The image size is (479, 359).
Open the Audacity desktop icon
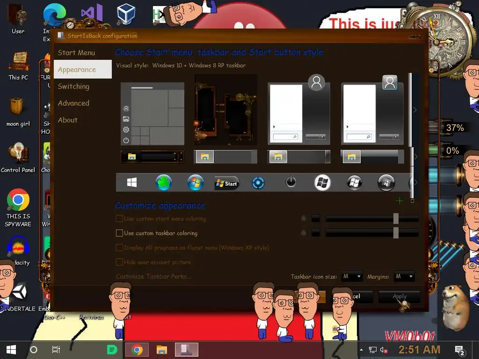point(18,251)
